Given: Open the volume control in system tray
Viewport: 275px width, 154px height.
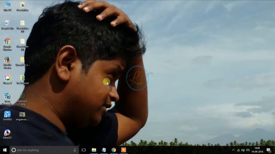Looking at the screenshot, I should pos(248,150).
